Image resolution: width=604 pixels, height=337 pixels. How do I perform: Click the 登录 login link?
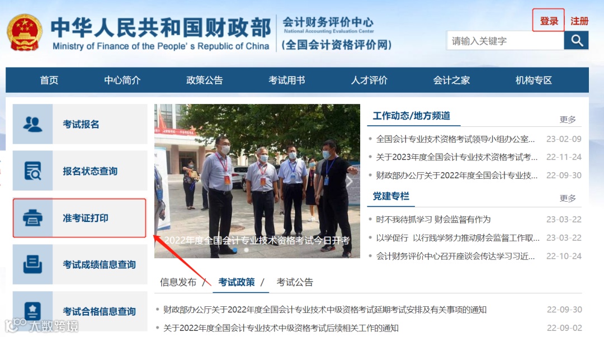tap(549, 21)
